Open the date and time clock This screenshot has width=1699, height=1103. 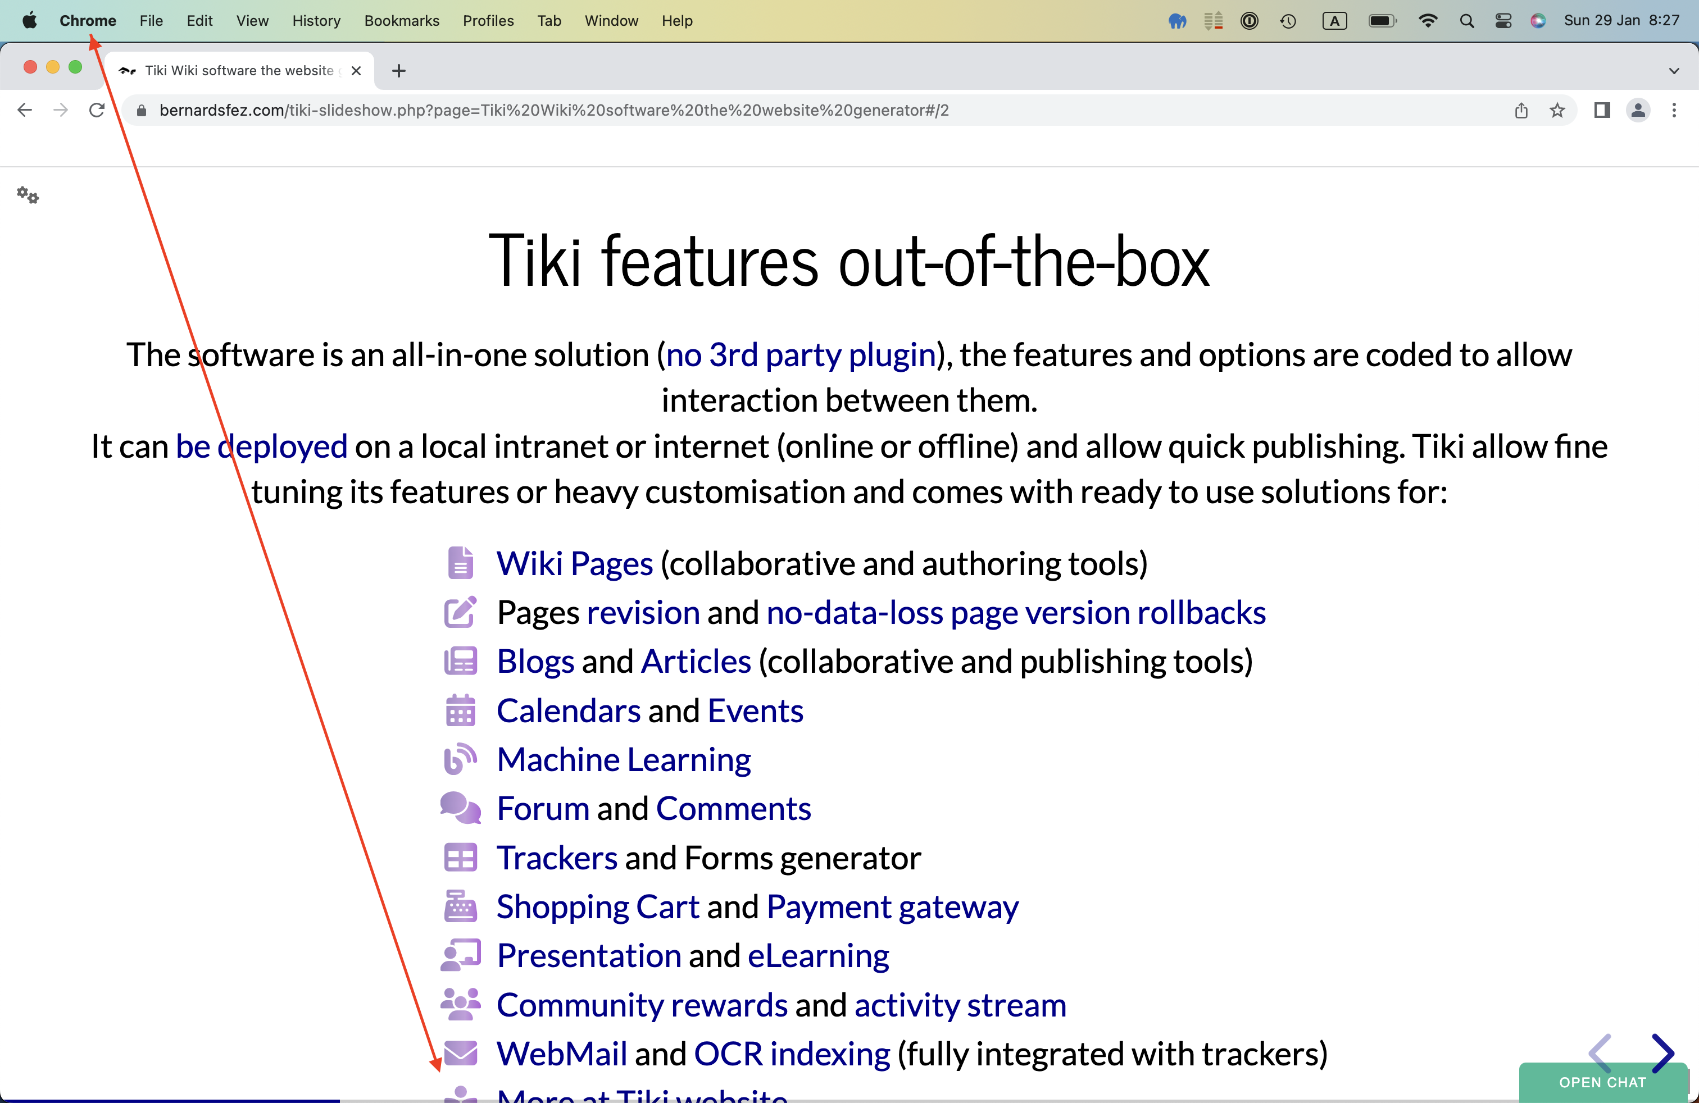1622,21
